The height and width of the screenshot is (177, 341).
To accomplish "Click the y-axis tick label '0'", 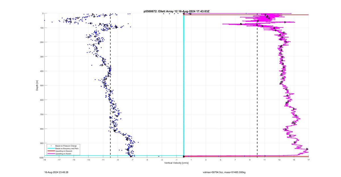I will pos(43,13).
